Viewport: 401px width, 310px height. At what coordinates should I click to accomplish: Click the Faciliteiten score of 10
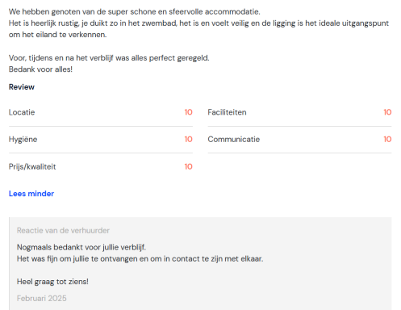tap(387, 112)
